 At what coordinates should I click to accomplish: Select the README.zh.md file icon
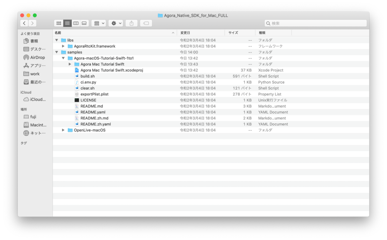click(x=77, y=118)
